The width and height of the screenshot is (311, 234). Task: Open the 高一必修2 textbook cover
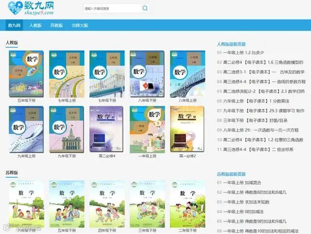pyautogui.click(x=187, y=129)
